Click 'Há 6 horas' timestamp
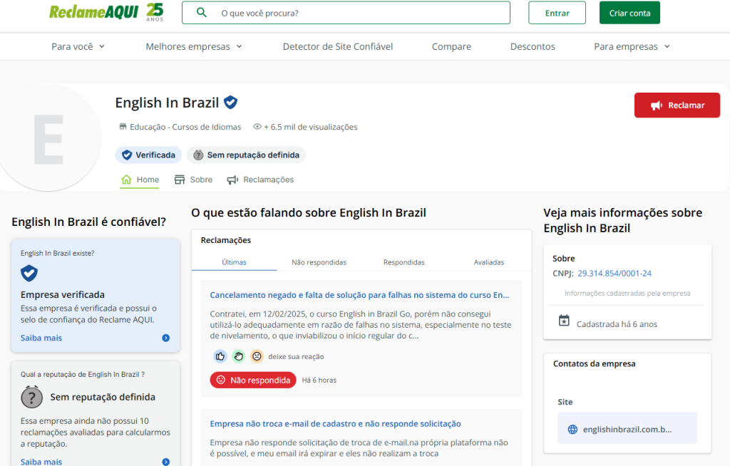 pos(319,380)
